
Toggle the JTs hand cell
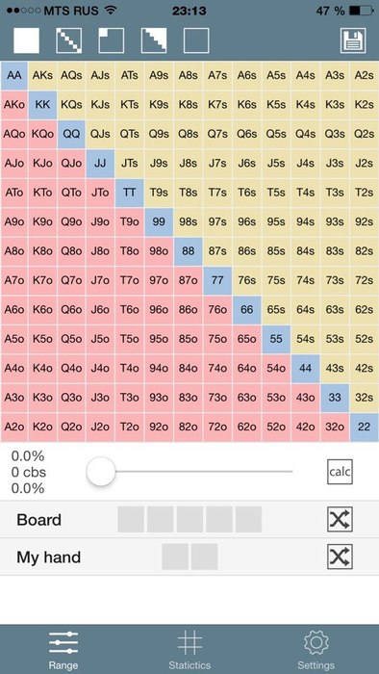pyautogui.click(x=129, y=164)
